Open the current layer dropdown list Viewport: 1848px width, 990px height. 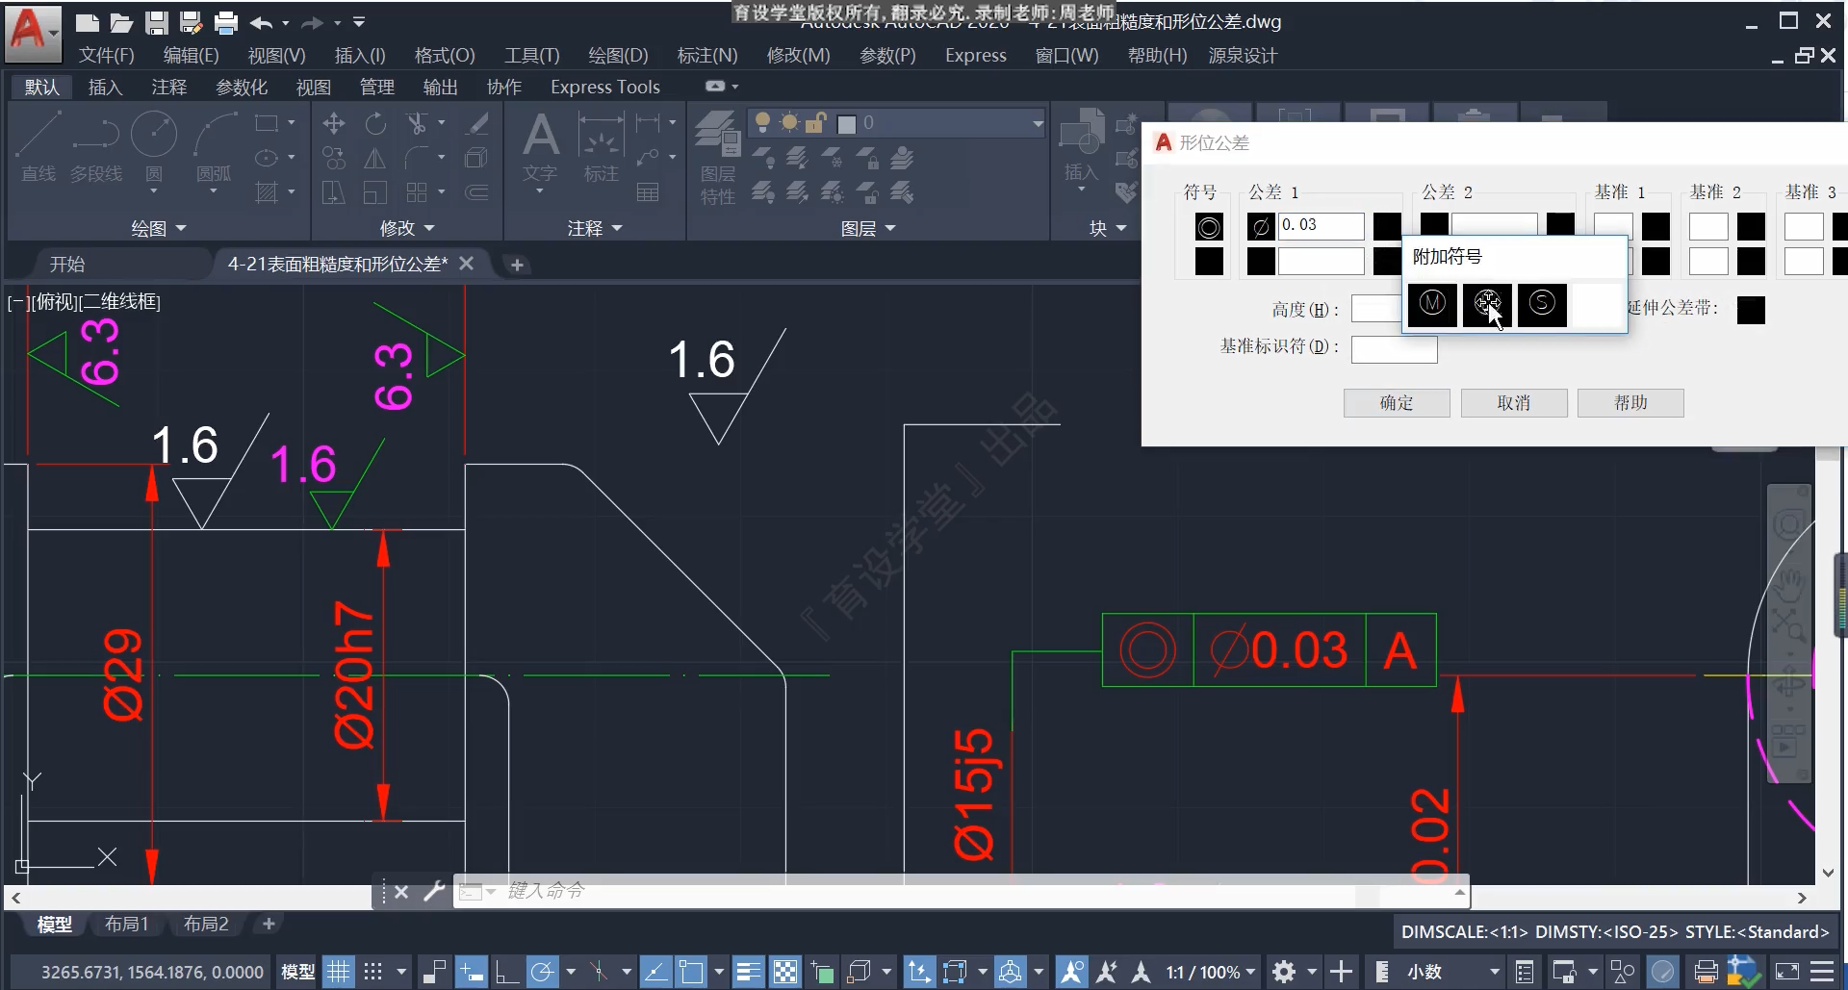pos(1038,123)
